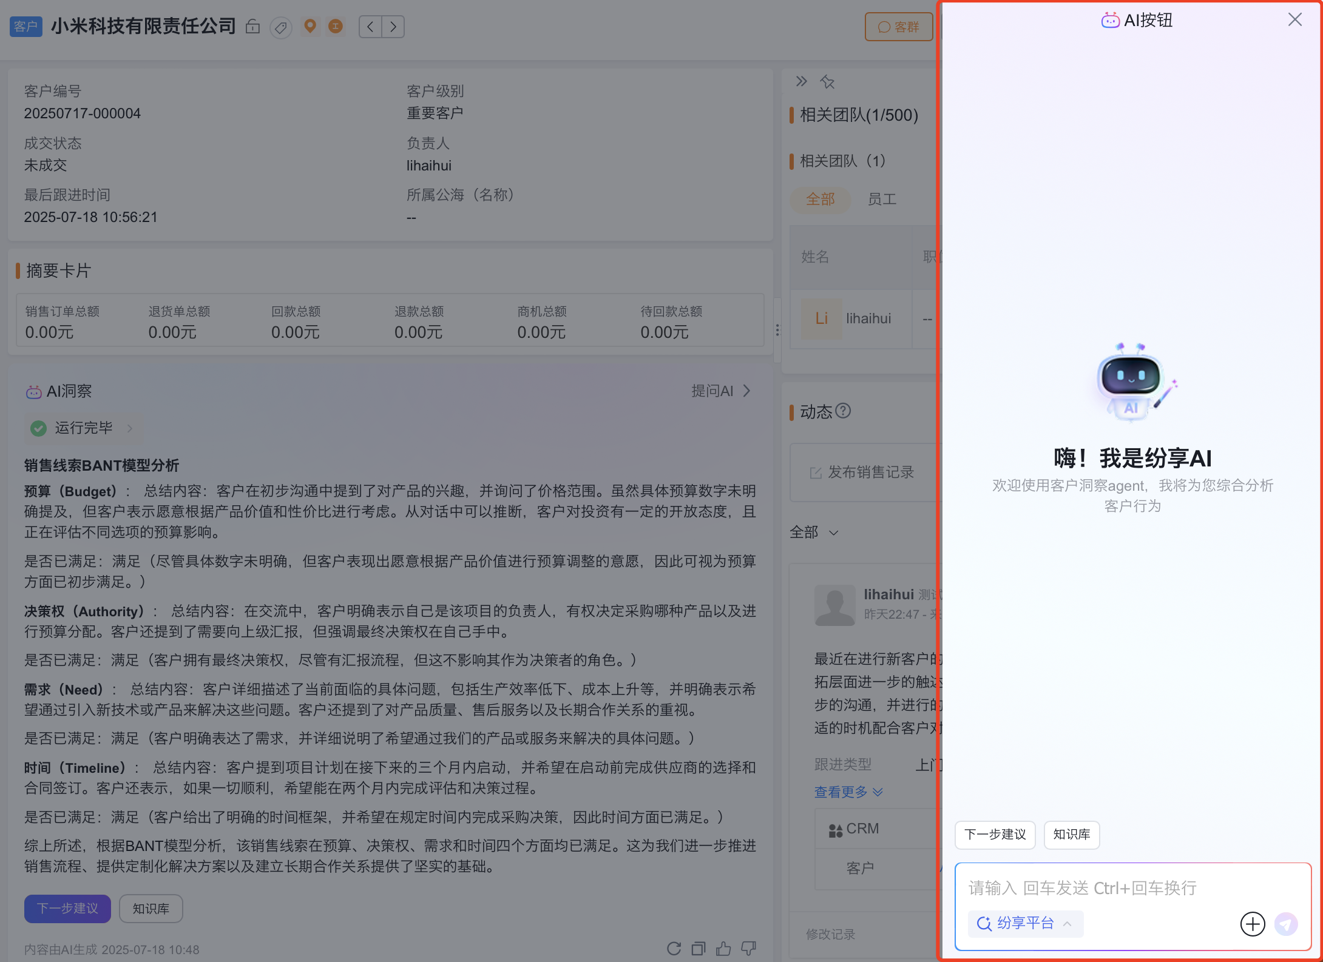This screenshot has height=962, width=1323.
Task: Select the 全部 tab in 相关团队
Action: point(820,199)
